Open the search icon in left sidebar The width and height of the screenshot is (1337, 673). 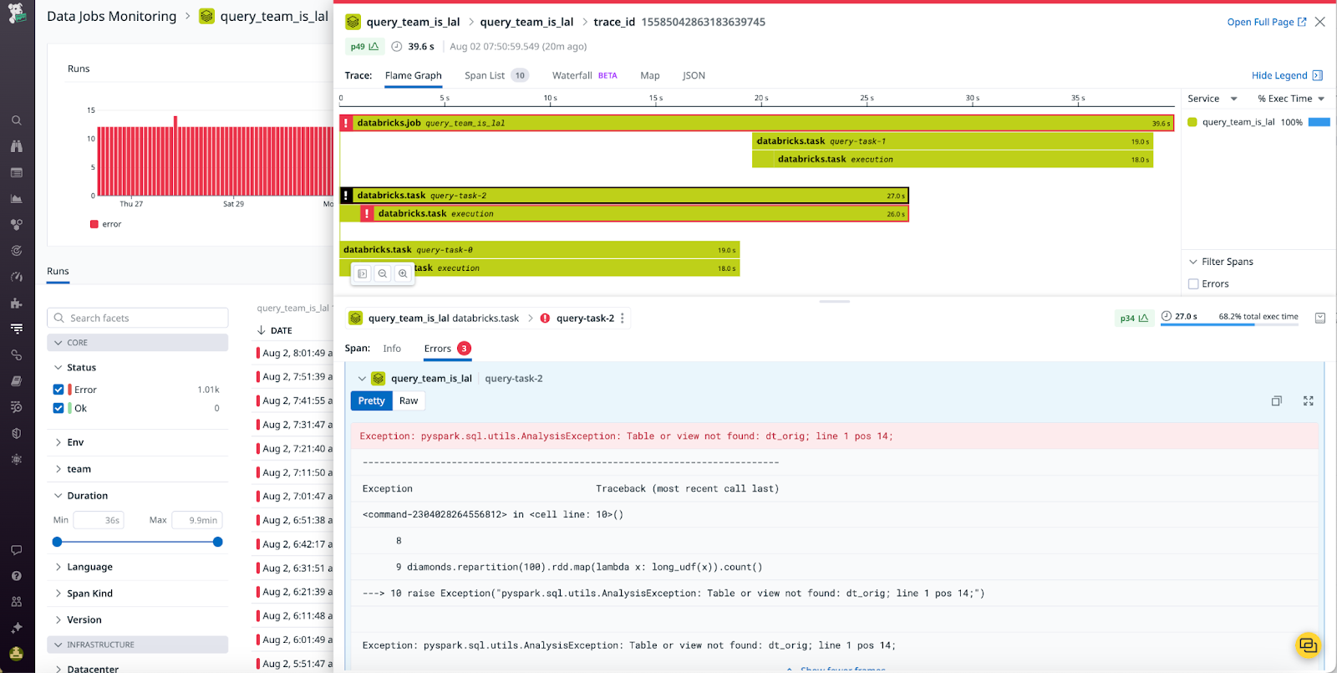point(17,120)
